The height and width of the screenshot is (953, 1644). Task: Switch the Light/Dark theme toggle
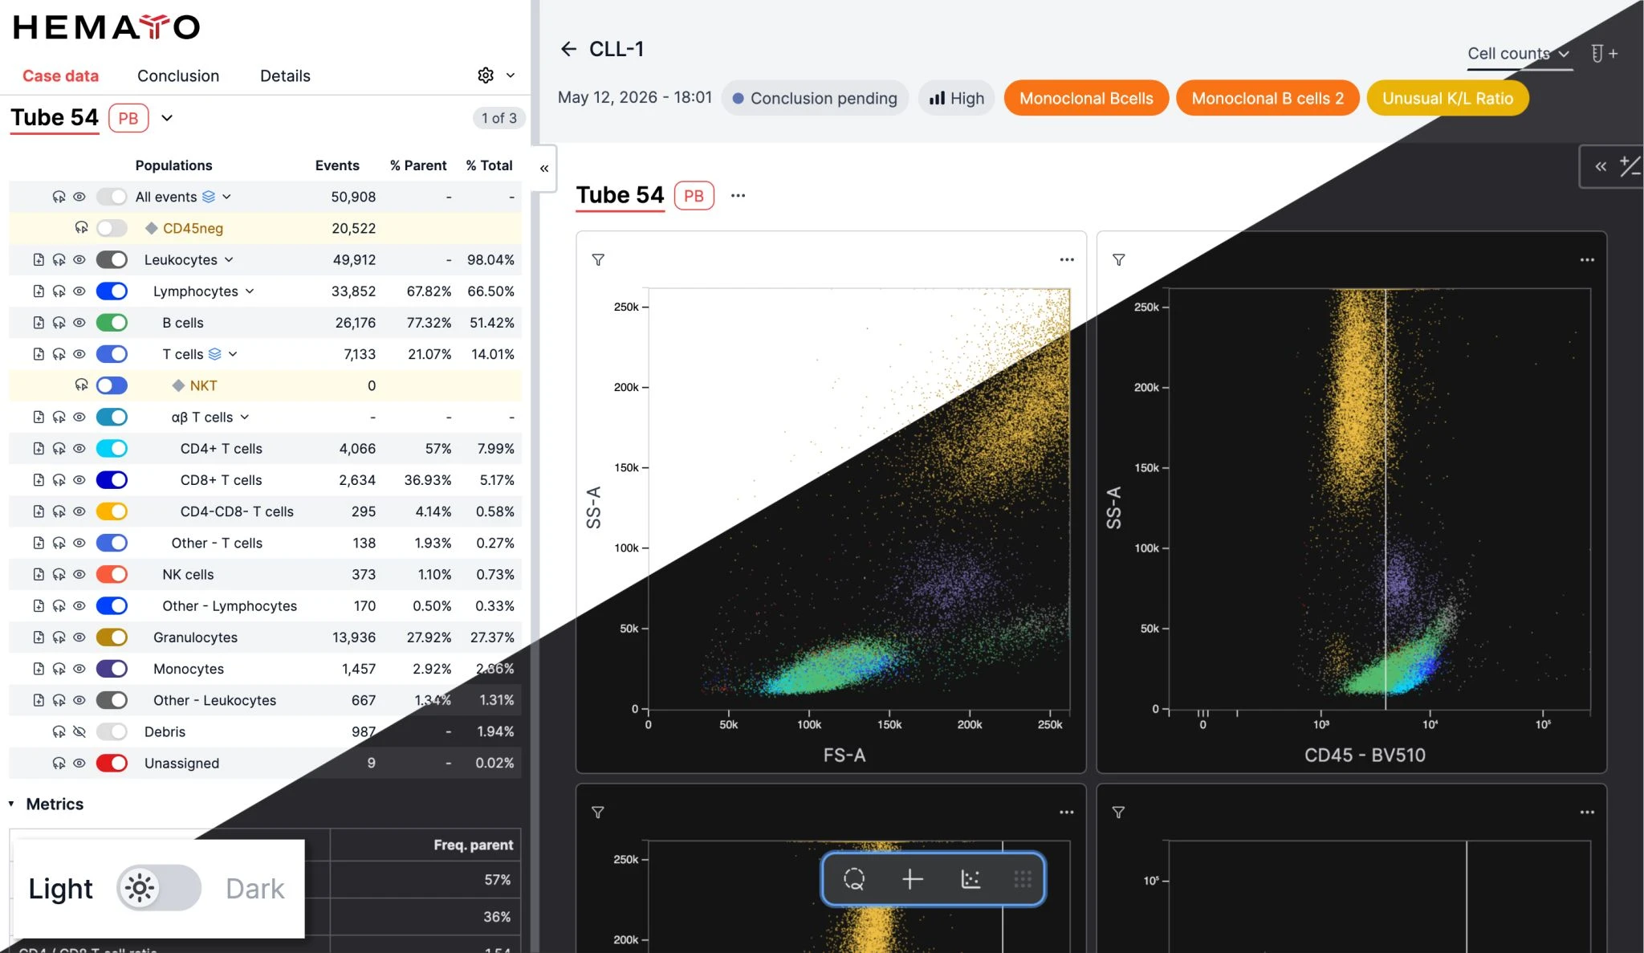tap(159, 888)
